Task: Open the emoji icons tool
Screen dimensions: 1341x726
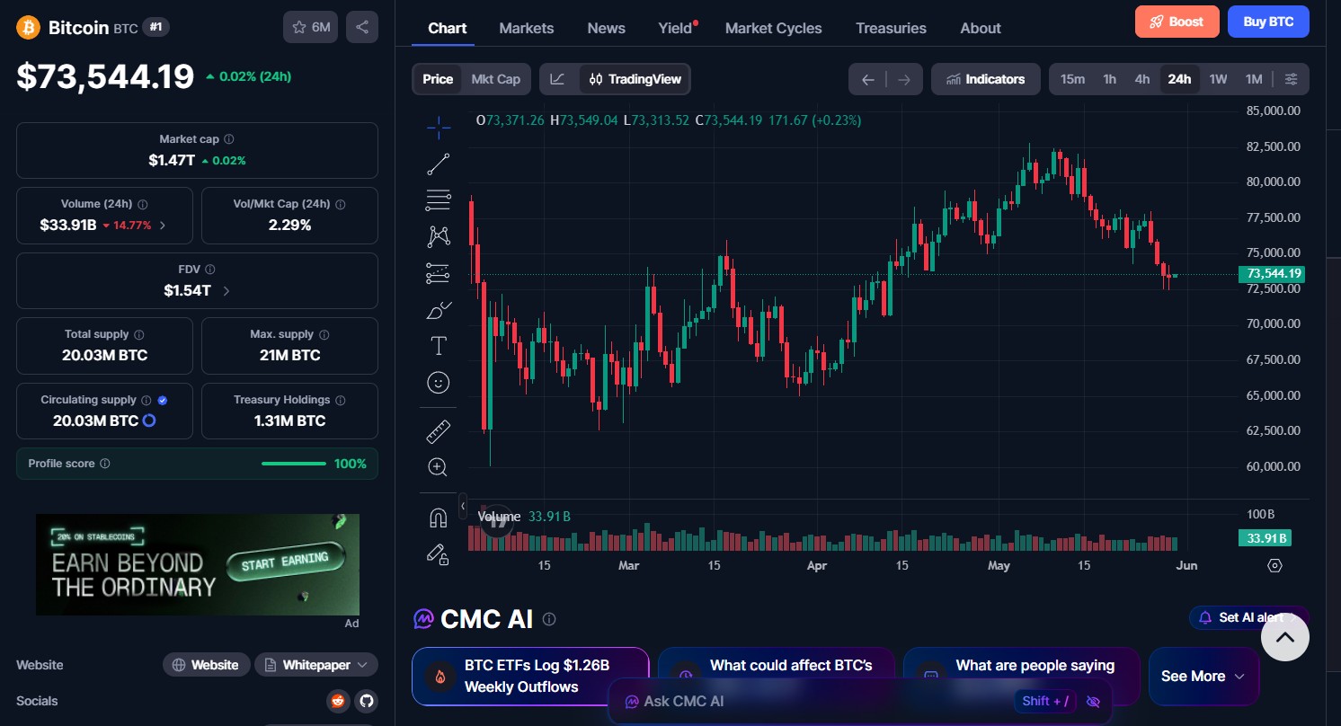Action: pyautogui.click(x=439, y=383)
